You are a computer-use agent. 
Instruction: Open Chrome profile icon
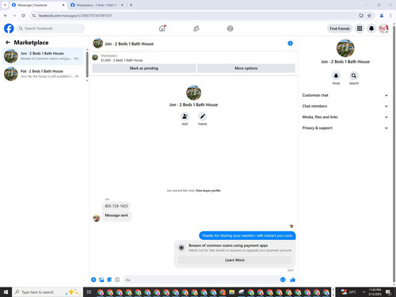click(382, 16)
